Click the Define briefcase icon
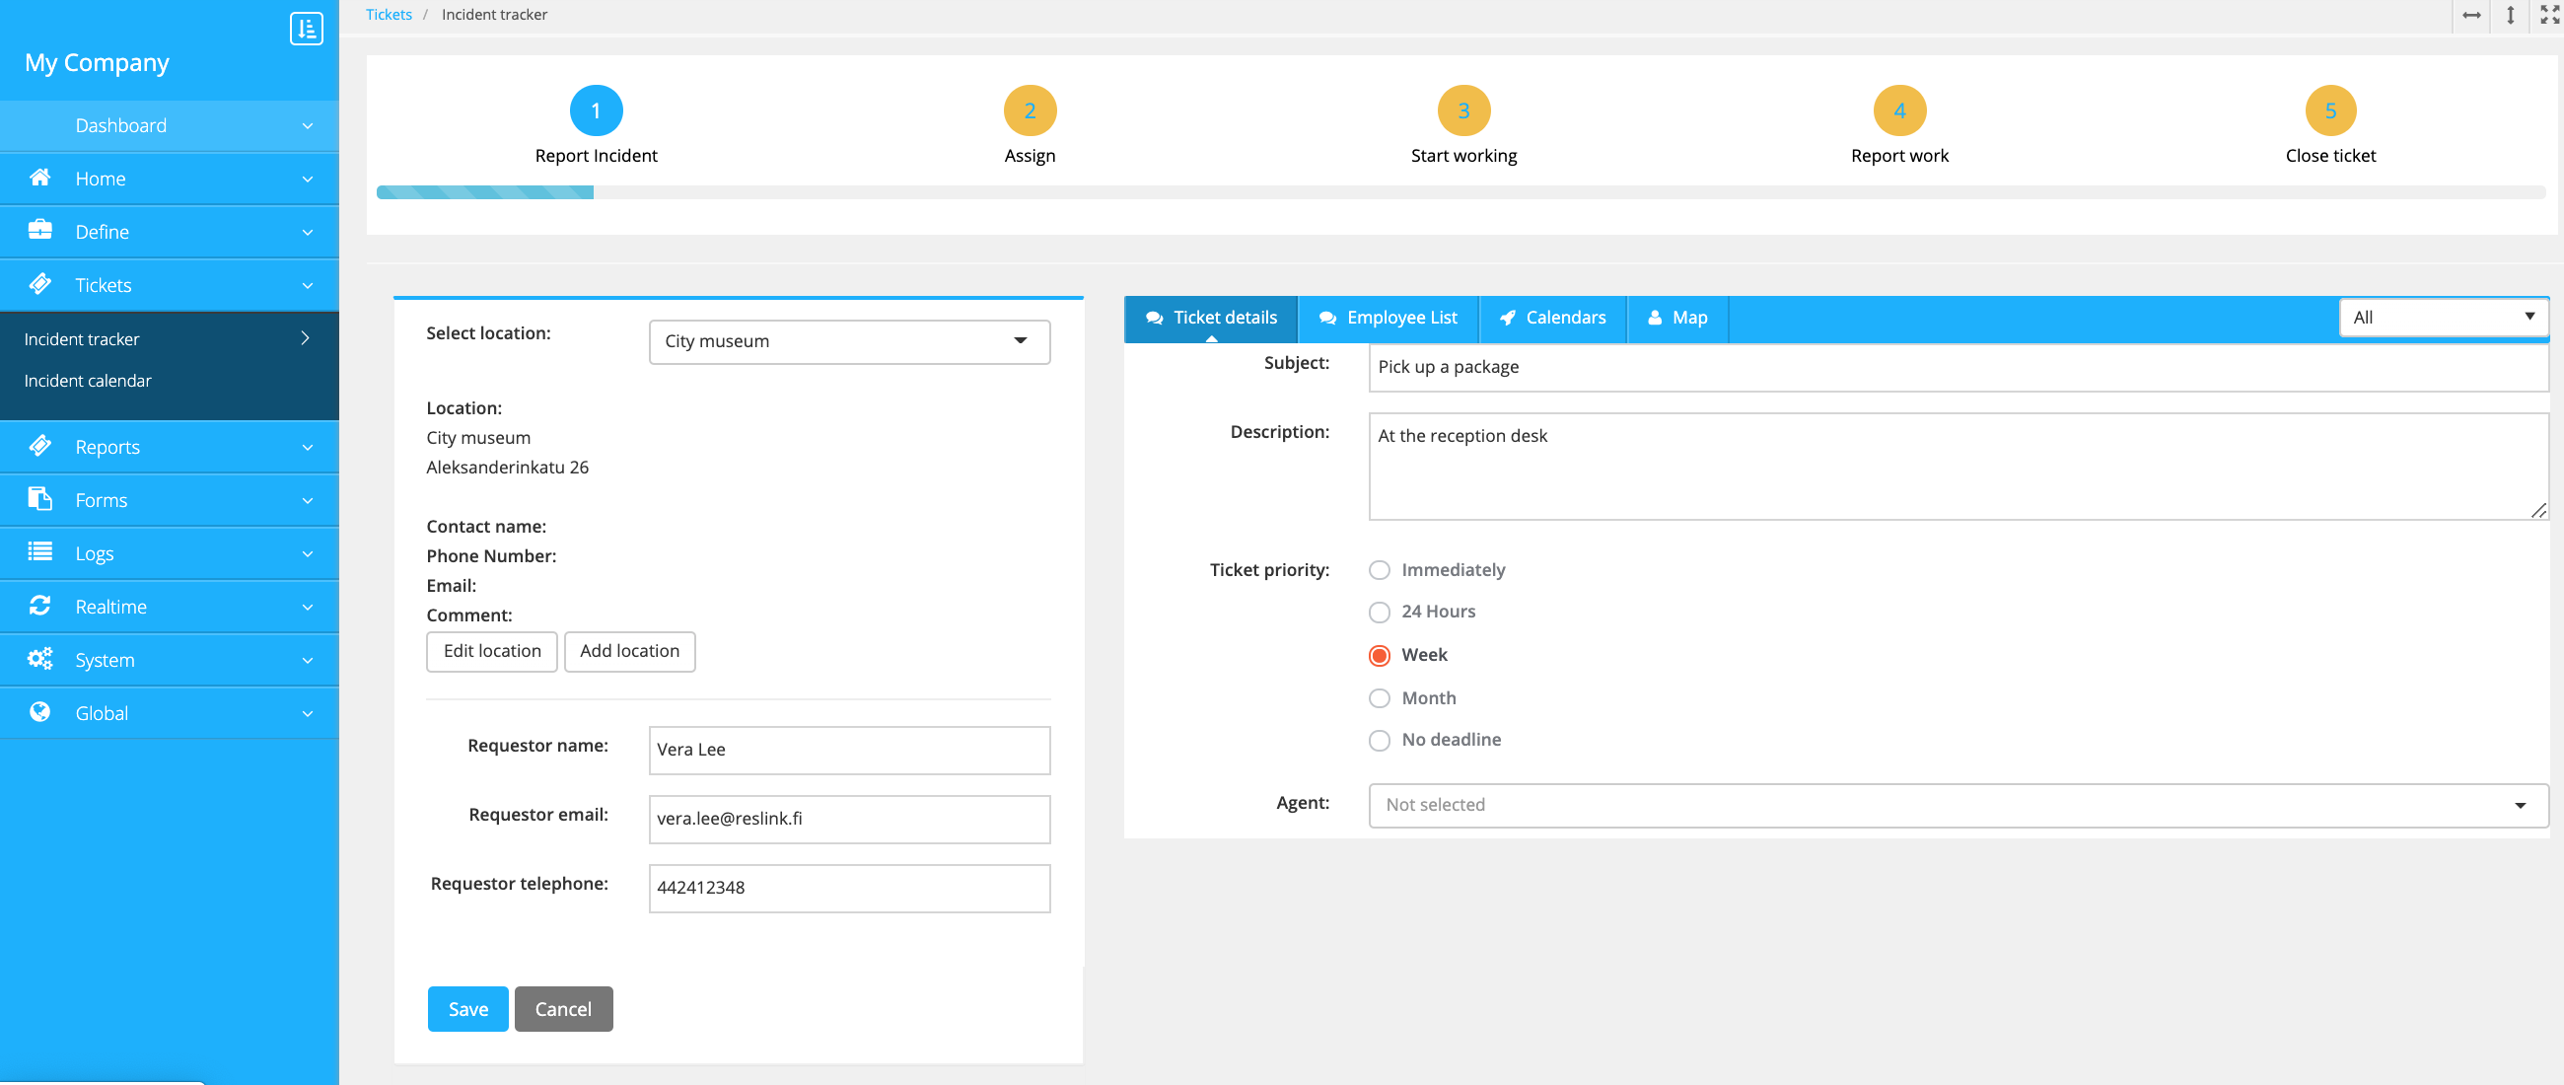This screenshot has height=1085, width=2564. [39, 231]
